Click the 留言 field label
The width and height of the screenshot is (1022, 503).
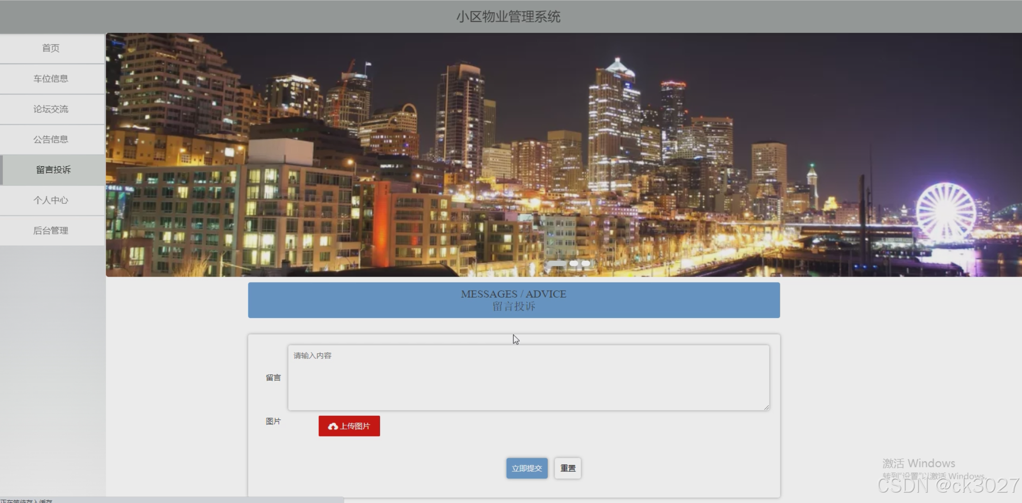point(273,378)
